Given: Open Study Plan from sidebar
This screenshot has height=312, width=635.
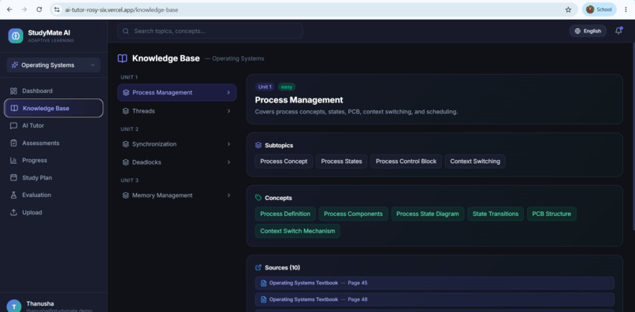Looking at the screenshot, I should tap(54, 178).
